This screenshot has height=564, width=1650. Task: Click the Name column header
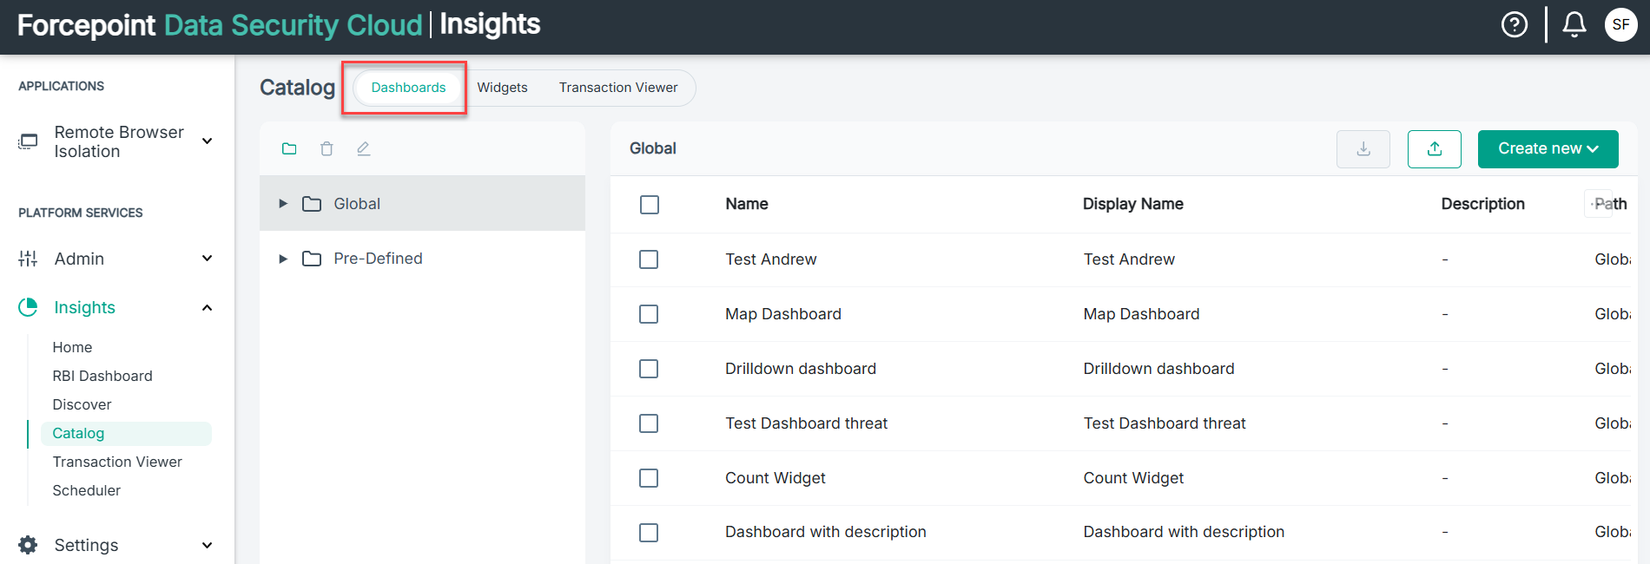747,204
